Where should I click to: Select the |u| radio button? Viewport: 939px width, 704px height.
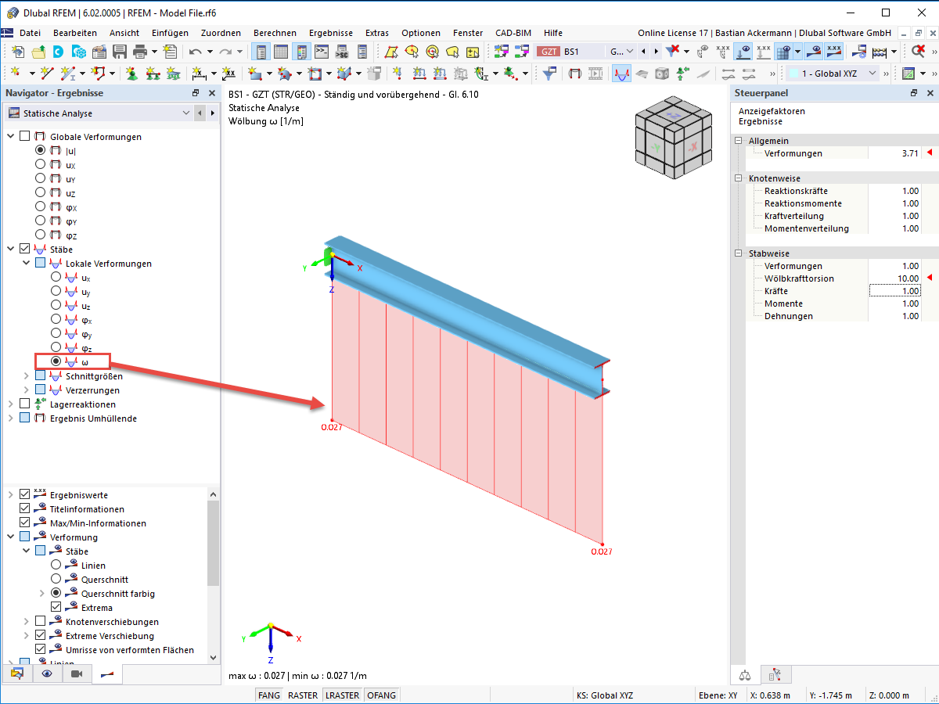(40, 151)
